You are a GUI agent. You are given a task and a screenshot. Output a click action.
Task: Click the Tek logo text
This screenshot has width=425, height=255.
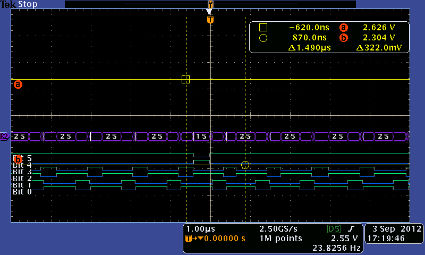[8, 4]
